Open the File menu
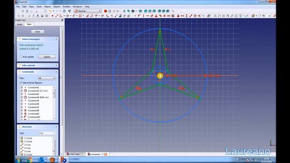290x163 pixels. tap(18, 7)
